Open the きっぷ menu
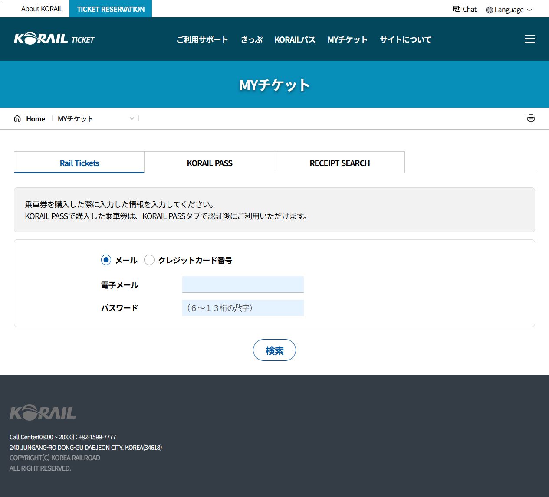This screenshot has width=549, height=497. (252, 39)
